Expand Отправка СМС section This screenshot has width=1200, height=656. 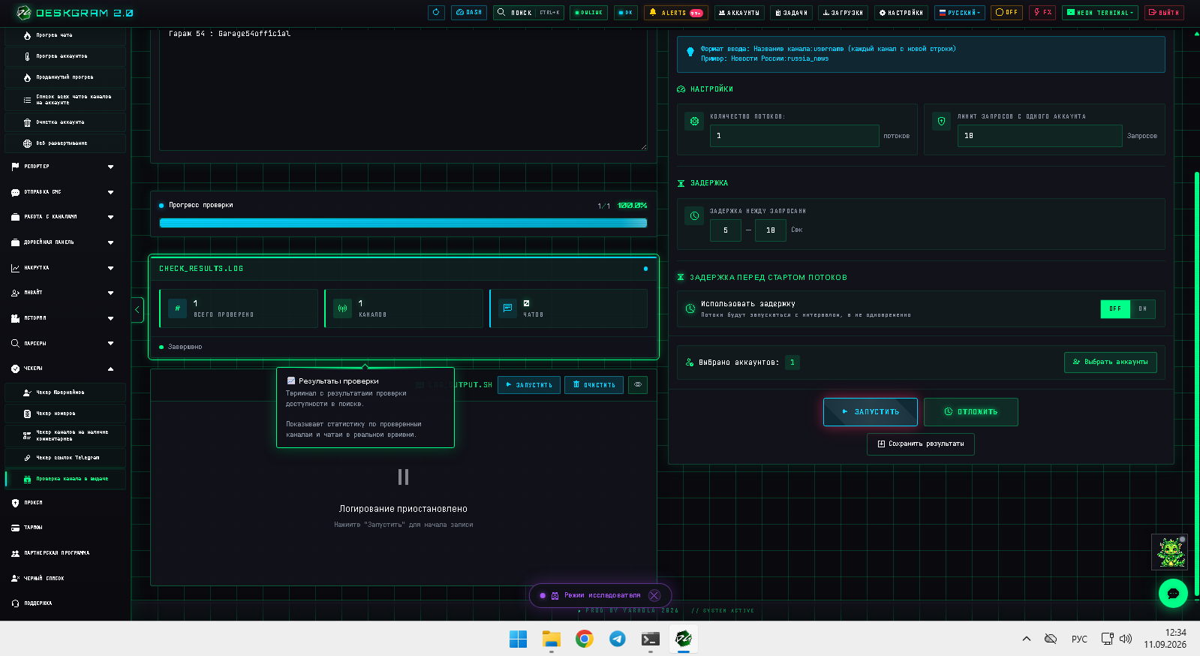click(65, 192)
